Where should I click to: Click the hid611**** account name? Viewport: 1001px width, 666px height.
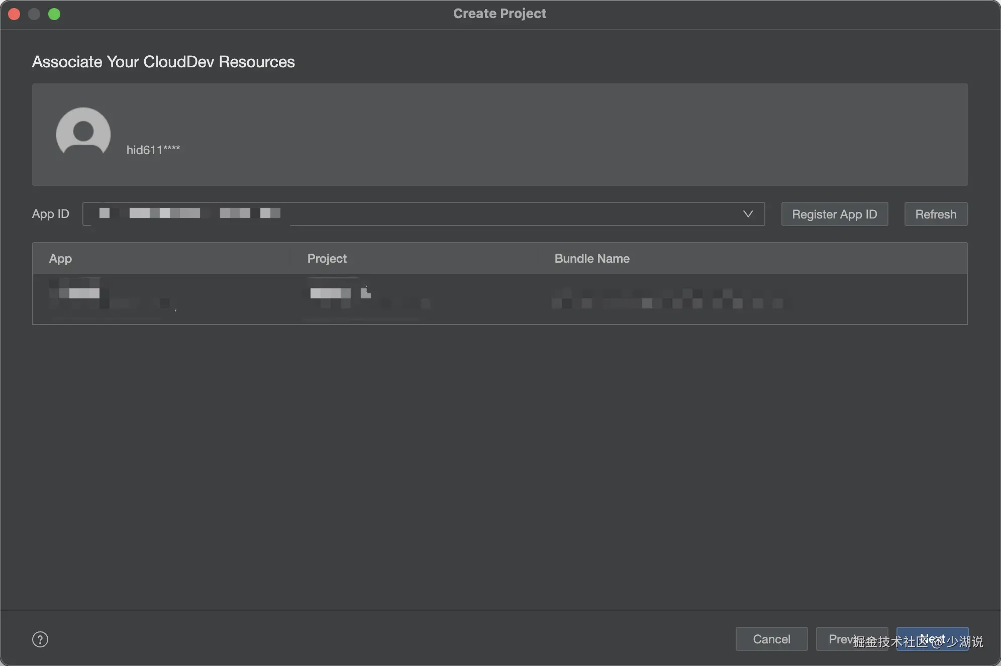(153, 150)
